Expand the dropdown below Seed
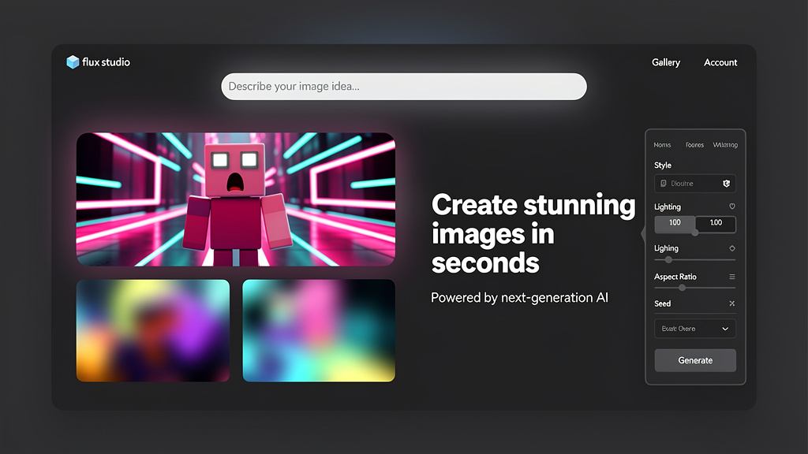Screen dimensions: 808x454 coord(695,329)
